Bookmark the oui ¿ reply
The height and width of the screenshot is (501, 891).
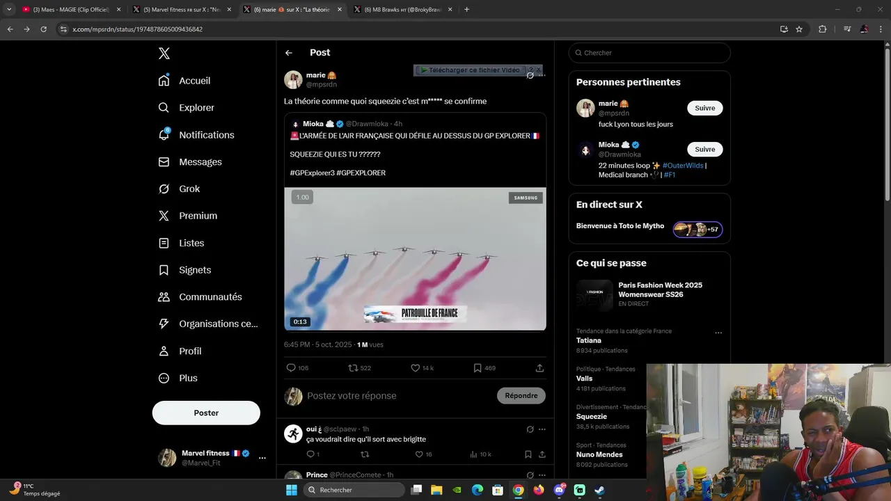tap(528, 454)
